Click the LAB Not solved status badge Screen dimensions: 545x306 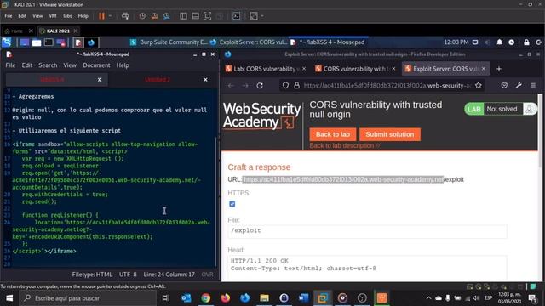coord(501,109)
